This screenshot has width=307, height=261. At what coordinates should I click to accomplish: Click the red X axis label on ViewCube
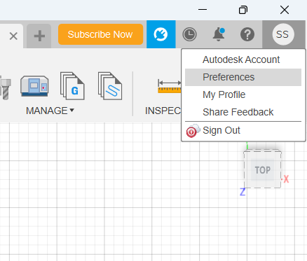pos(286,179)
